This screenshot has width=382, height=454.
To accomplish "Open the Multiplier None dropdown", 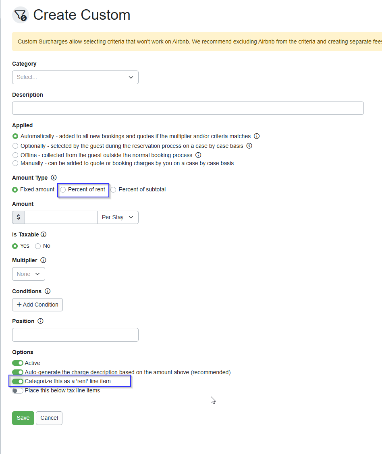I will tap(29, 274).
